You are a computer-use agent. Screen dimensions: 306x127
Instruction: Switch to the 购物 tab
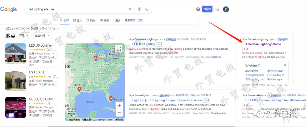click(91, 20)
